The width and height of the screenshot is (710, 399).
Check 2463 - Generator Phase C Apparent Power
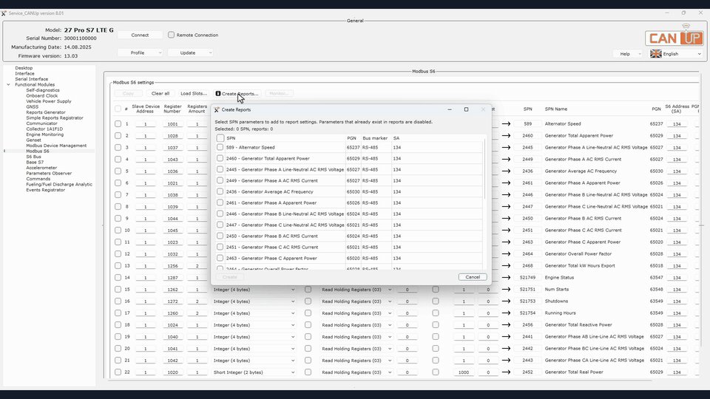coord(220,258)
